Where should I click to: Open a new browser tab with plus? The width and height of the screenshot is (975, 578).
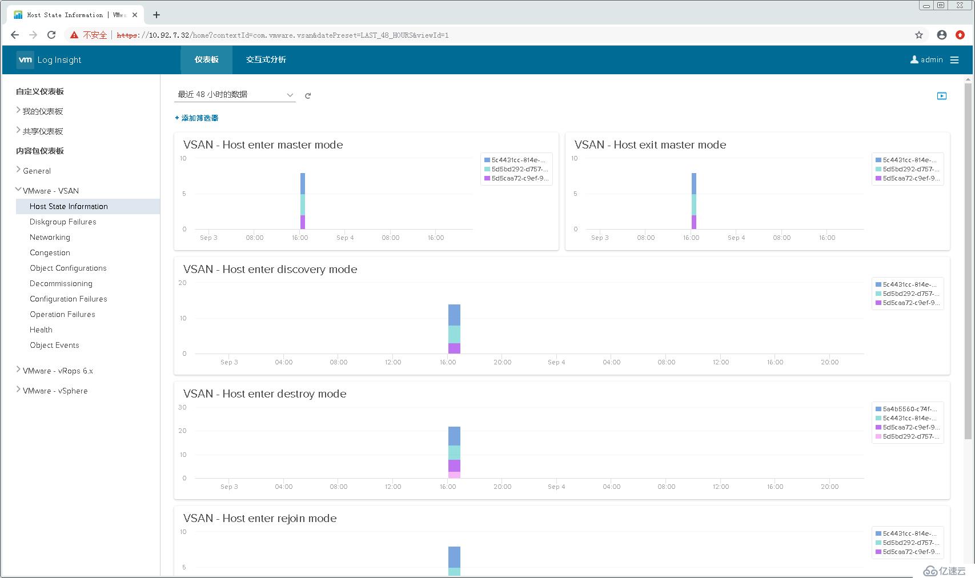point(157,15)
